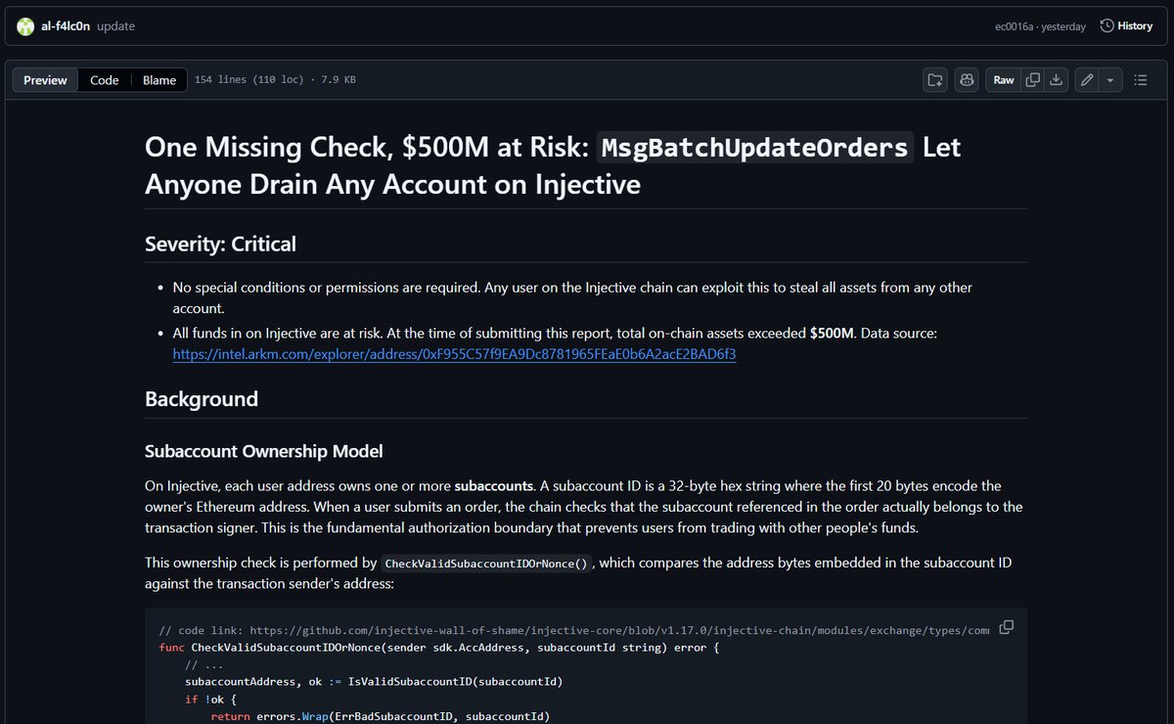Switch to the Code tab
This screenshot has height=724, width=1174.
[x=105, y=80]
